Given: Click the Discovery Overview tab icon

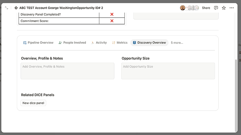Looking at the screenshot, I should click(134, 43).
